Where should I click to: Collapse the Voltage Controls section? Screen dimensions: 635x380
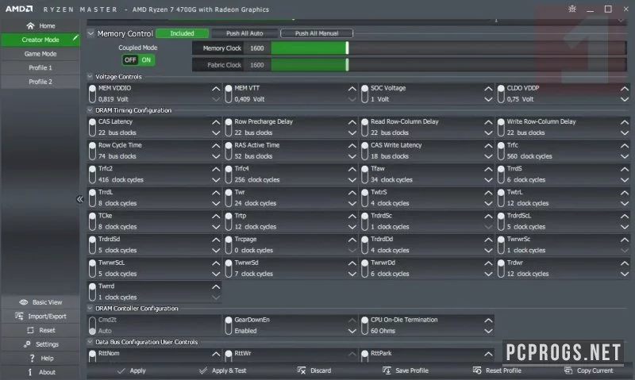[90, 76]
